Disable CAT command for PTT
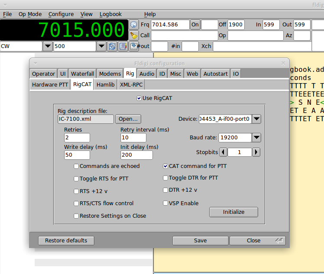Image resolution: width=324 pixels, height=274 pixels. click(165, 166)
